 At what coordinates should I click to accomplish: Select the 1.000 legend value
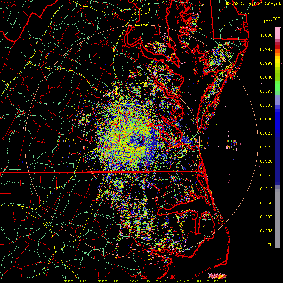(x=266, y=35)
